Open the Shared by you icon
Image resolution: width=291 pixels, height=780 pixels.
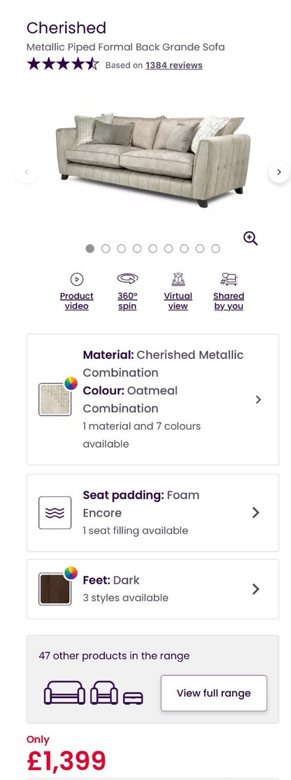[229, 279]
